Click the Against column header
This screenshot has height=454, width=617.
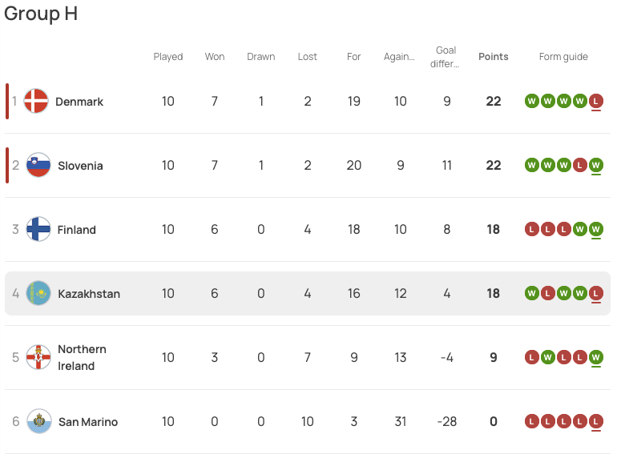399,57
